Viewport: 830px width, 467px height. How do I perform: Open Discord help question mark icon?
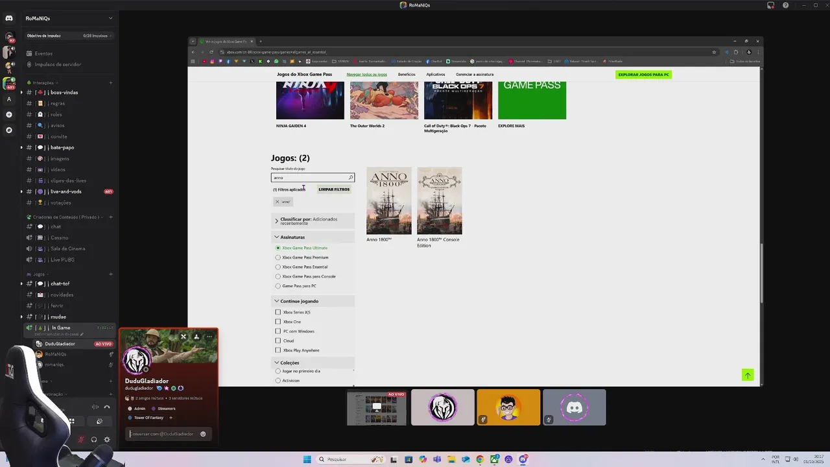(786, 5)
